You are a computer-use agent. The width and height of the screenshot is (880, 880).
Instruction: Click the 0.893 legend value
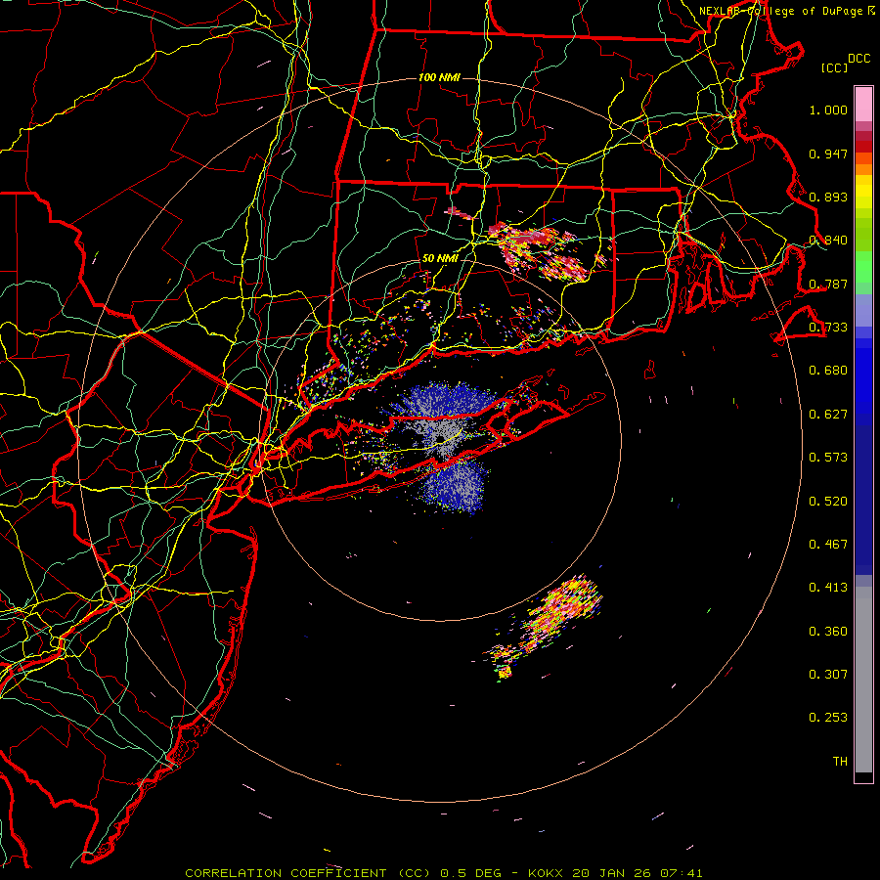[x=828, y=197]
